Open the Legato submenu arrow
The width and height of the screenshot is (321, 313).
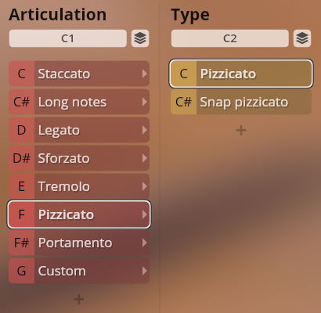[x=145, y=130]
